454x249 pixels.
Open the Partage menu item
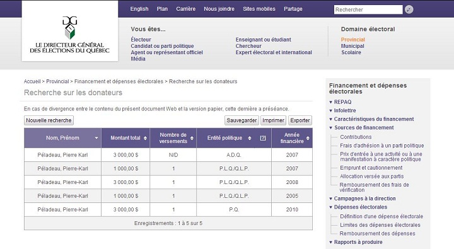pos(293,9)
